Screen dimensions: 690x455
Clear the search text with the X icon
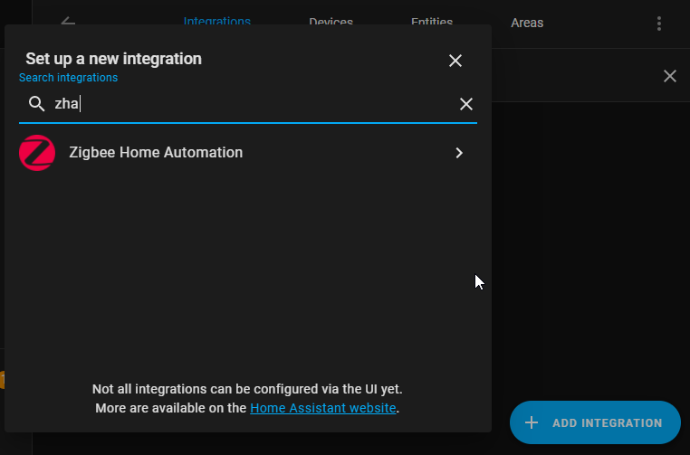[x=466, y=104]
